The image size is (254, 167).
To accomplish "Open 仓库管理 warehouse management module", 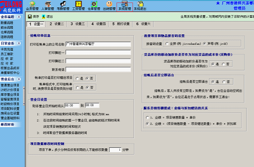I will pos(94,6).
